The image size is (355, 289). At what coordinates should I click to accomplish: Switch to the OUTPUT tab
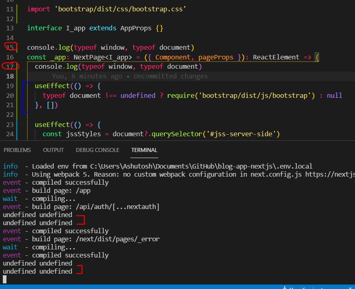[x=53, y=150]
